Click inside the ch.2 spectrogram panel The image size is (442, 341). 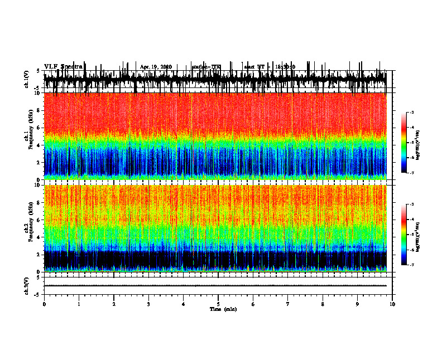215,228
